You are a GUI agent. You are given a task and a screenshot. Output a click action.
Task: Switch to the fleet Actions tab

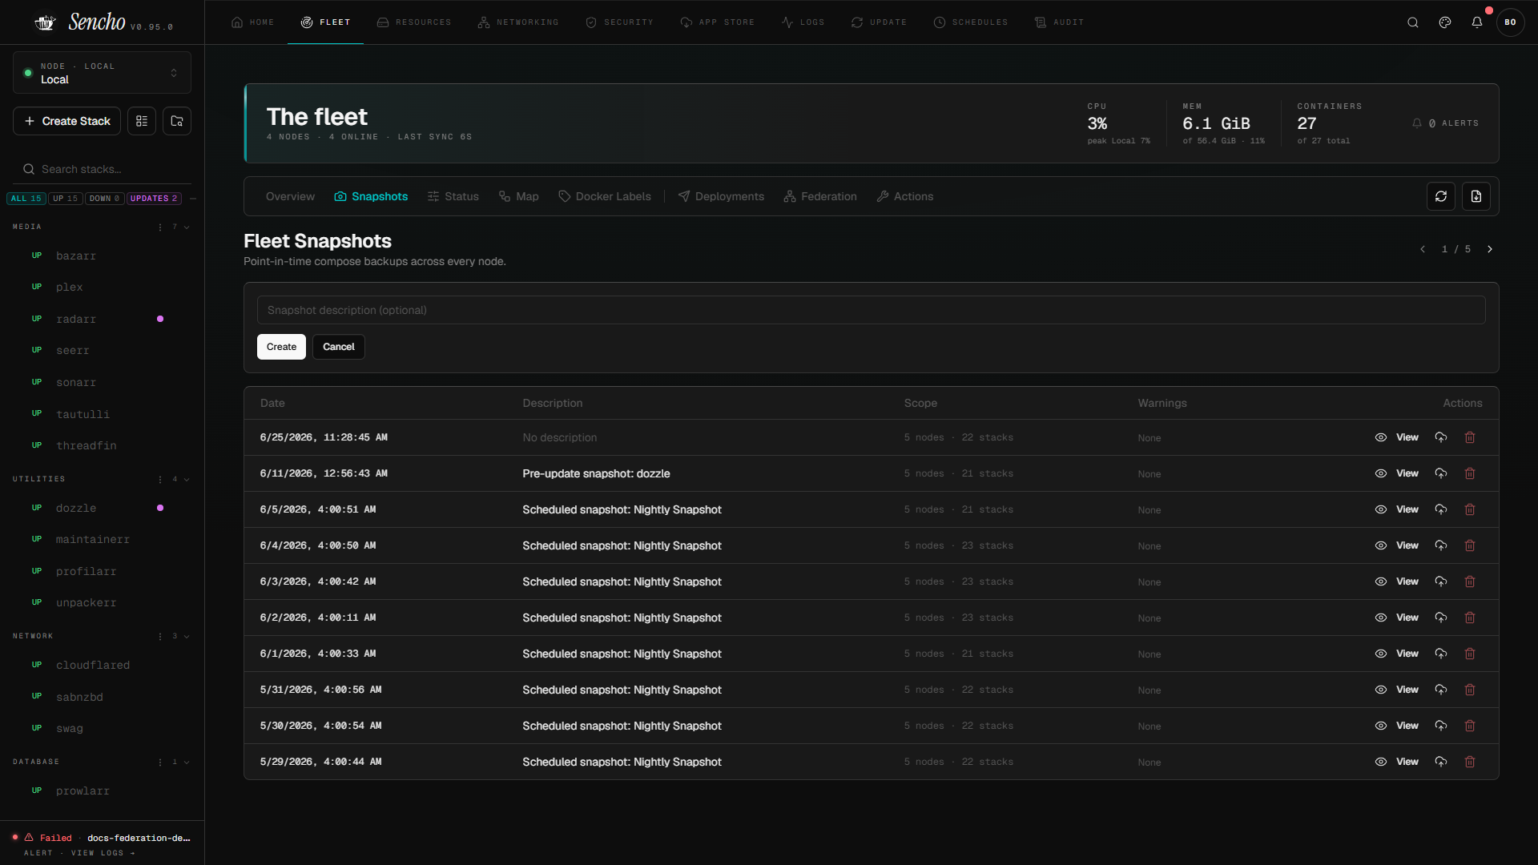click(905, 196)
